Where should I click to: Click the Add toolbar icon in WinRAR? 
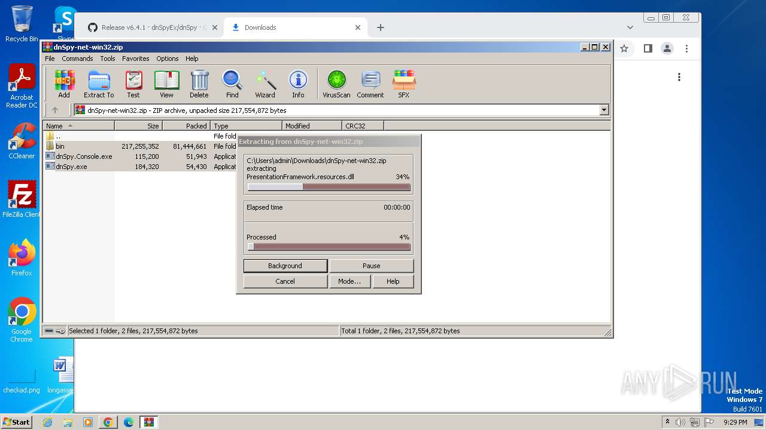click(64, 84)
